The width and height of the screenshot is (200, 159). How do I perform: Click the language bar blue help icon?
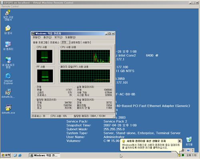[188, 150]
